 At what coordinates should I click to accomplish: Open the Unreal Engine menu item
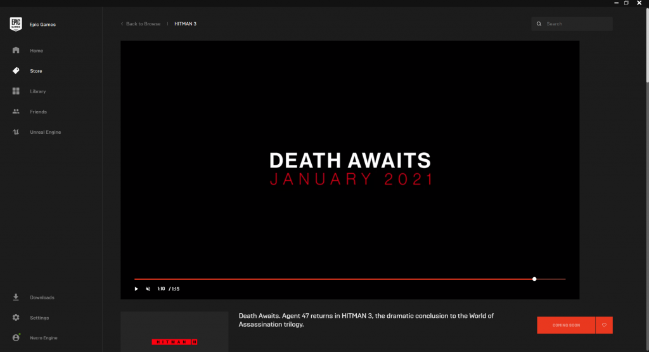(46, 132)
